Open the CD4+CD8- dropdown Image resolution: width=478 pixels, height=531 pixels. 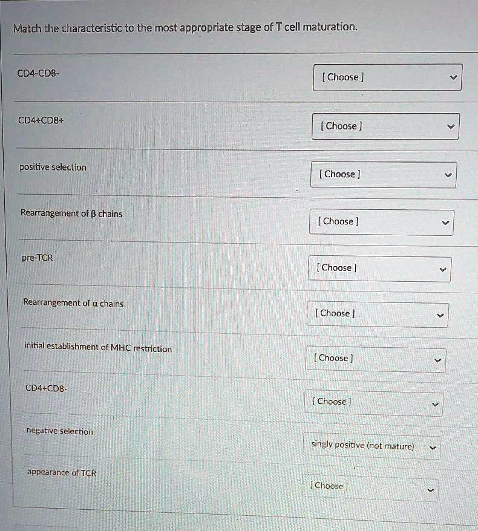pos(374,403)
